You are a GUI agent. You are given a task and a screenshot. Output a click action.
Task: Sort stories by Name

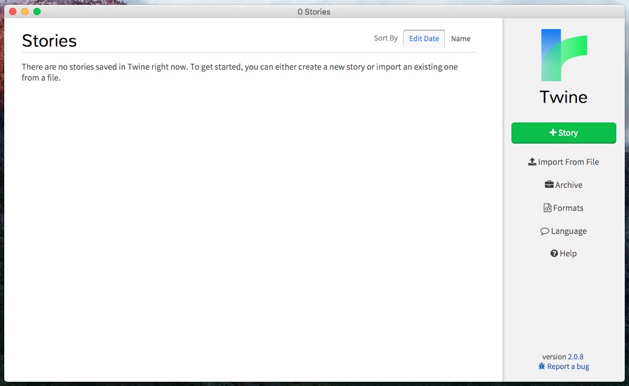461,39
